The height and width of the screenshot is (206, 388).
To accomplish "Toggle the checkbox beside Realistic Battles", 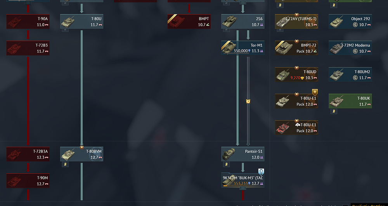I will click(x=345, y=206).
